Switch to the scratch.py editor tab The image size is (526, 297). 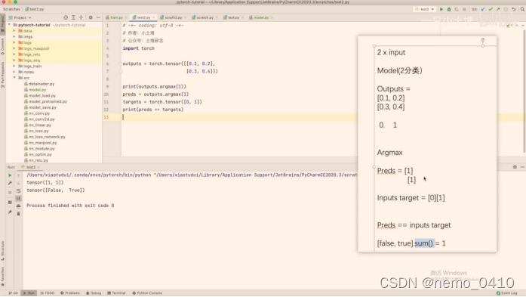[205, 17]
